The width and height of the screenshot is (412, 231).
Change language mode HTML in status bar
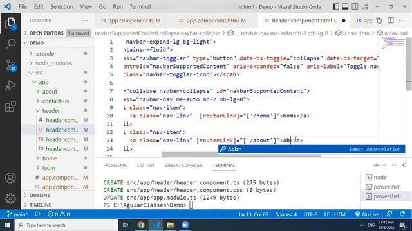pos(341,214)
